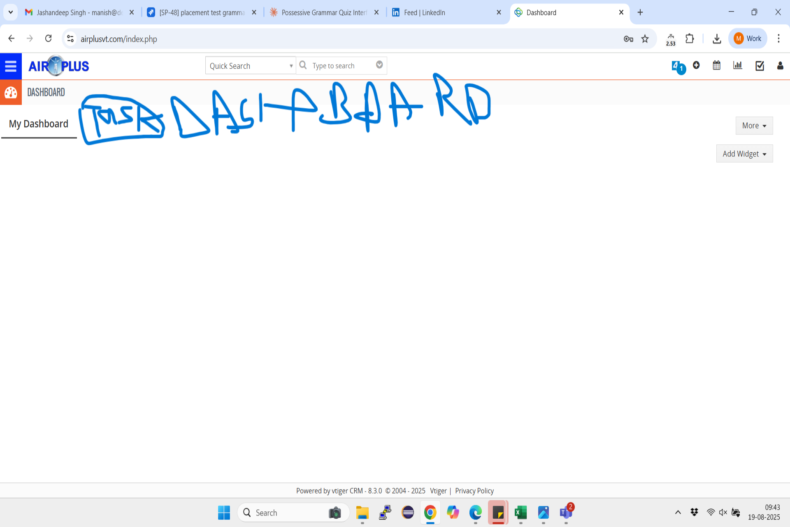
Task: Click the AIRPLUS logo
Action: coord(58,65)
